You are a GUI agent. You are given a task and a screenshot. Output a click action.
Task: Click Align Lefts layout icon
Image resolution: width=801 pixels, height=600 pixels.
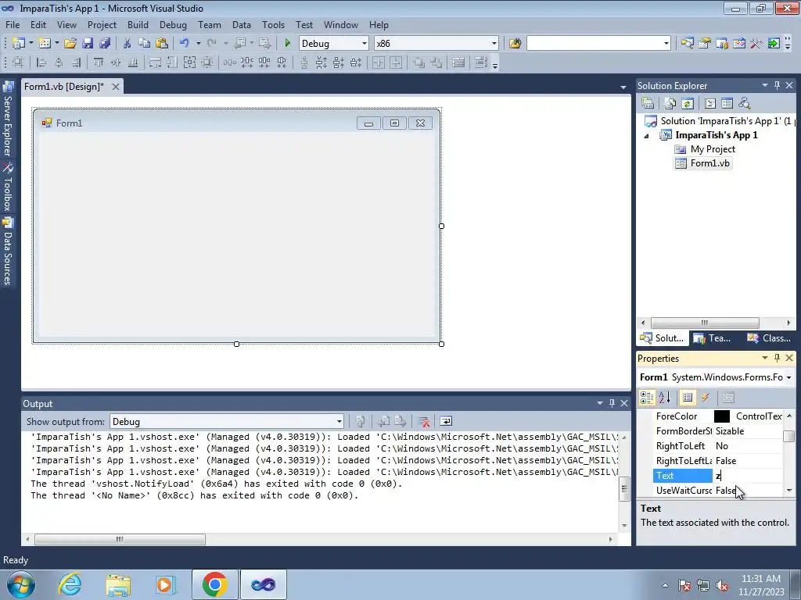click(41, 62)
